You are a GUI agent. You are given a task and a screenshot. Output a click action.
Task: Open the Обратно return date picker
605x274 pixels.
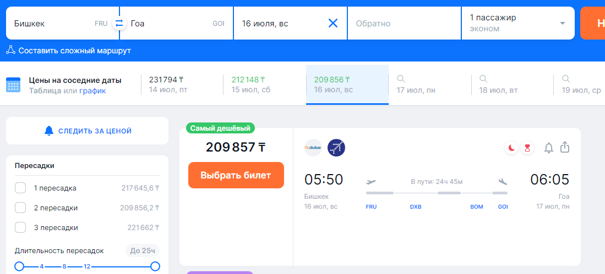point(404,24)
